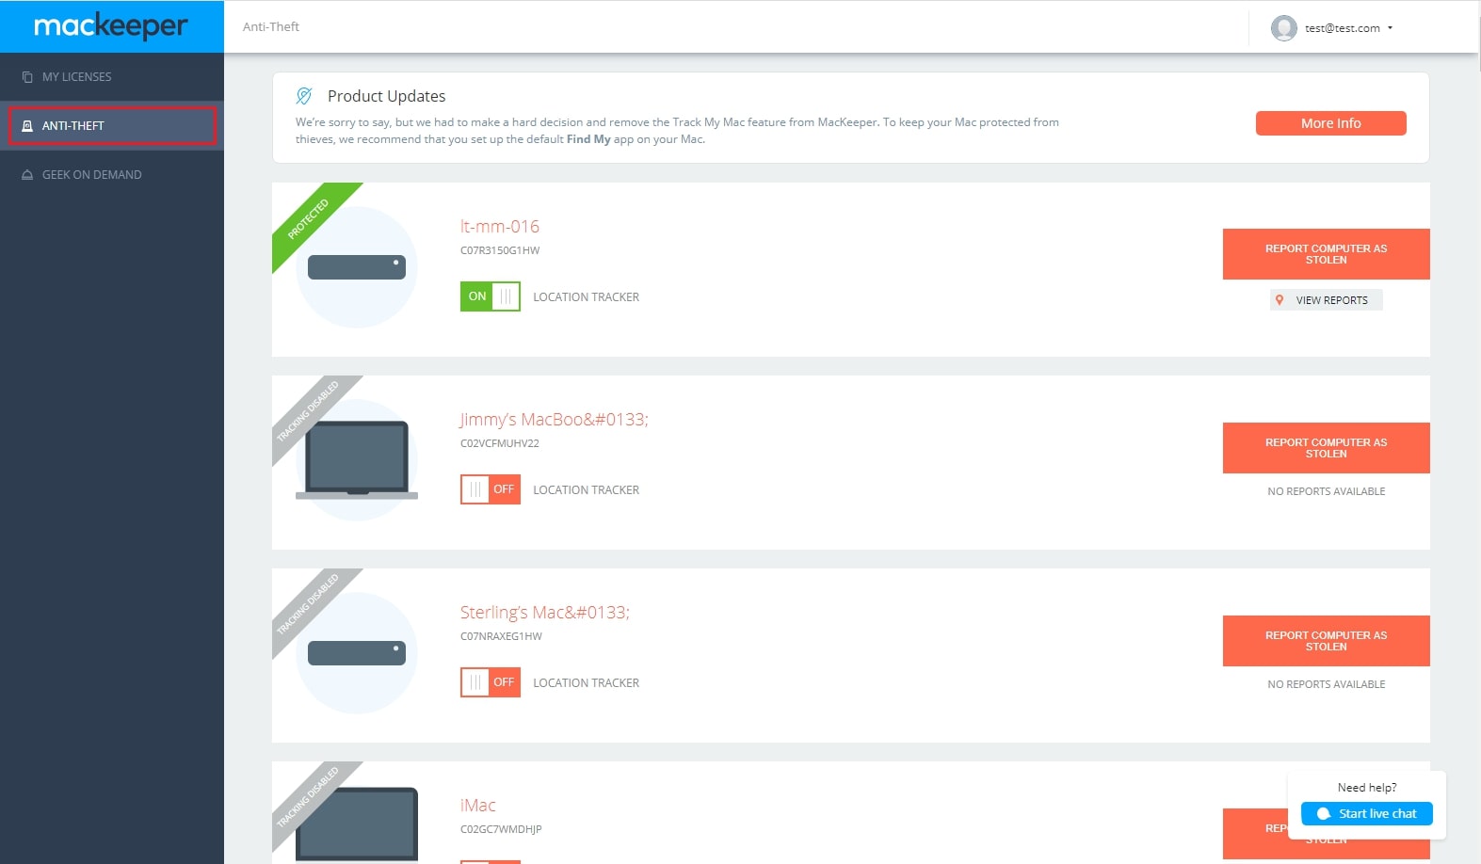Click the map pin icon beside View Reports
Image resolution: width=1481 pixels, height=864 pixels.
(1280, 300)
